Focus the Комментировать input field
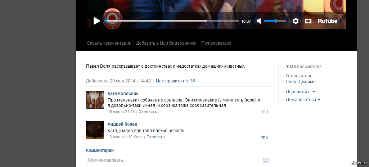 (174, 161)
